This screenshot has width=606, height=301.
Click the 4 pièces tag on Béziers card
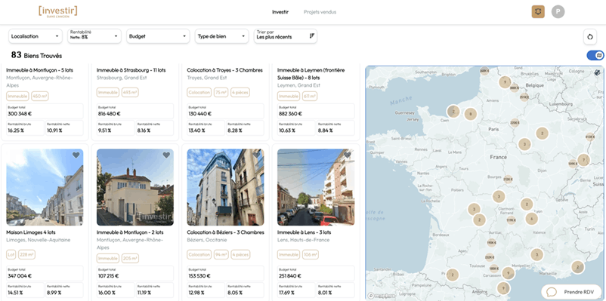[240, 255]
